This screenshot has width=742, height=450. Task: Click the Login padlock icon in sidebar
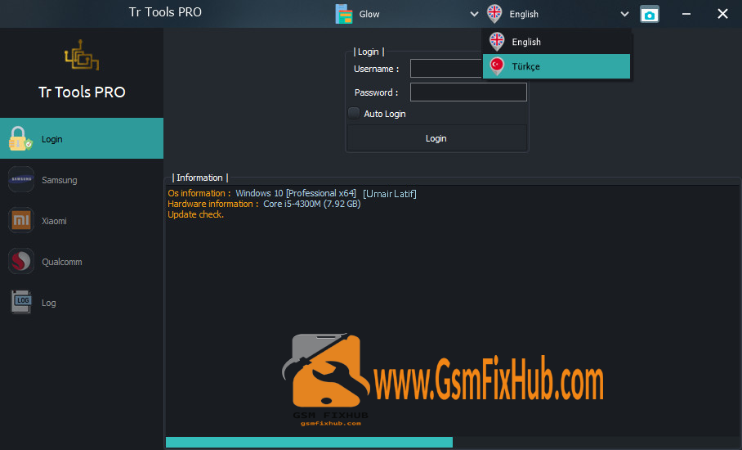20,139
